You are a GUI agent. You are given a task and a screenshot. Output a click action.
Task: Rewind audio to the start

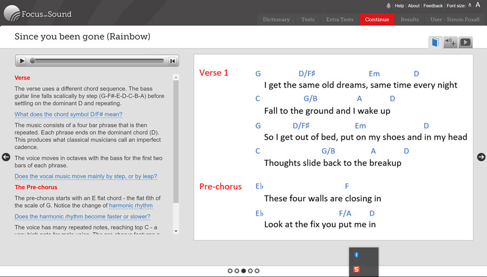point(173,61)
